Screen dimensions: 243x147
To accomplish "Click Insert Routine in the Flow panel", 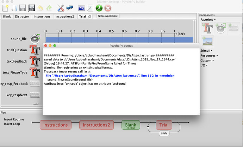I will pyautogui.click(x=14, y=120).
